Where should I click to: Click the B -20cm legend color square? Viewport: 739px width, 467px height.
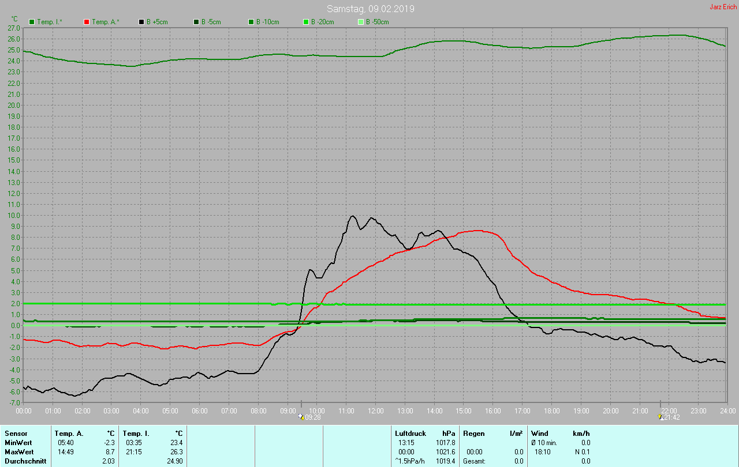[306, 22]
